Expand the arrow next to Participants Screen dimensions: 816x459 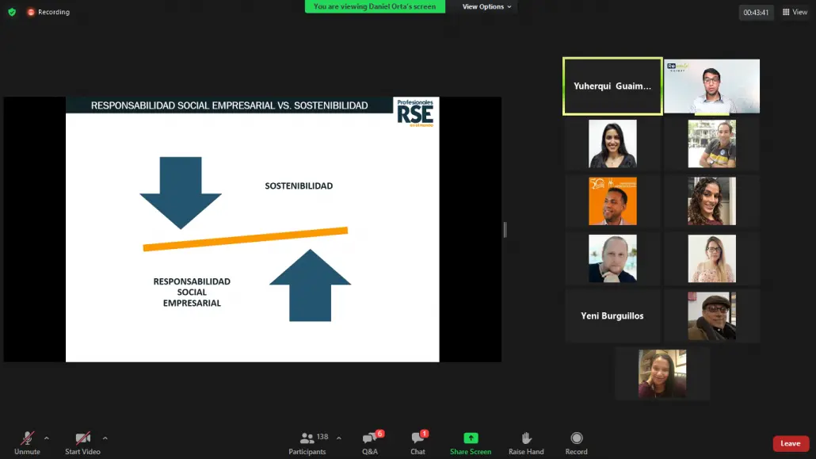coord(339,438)
